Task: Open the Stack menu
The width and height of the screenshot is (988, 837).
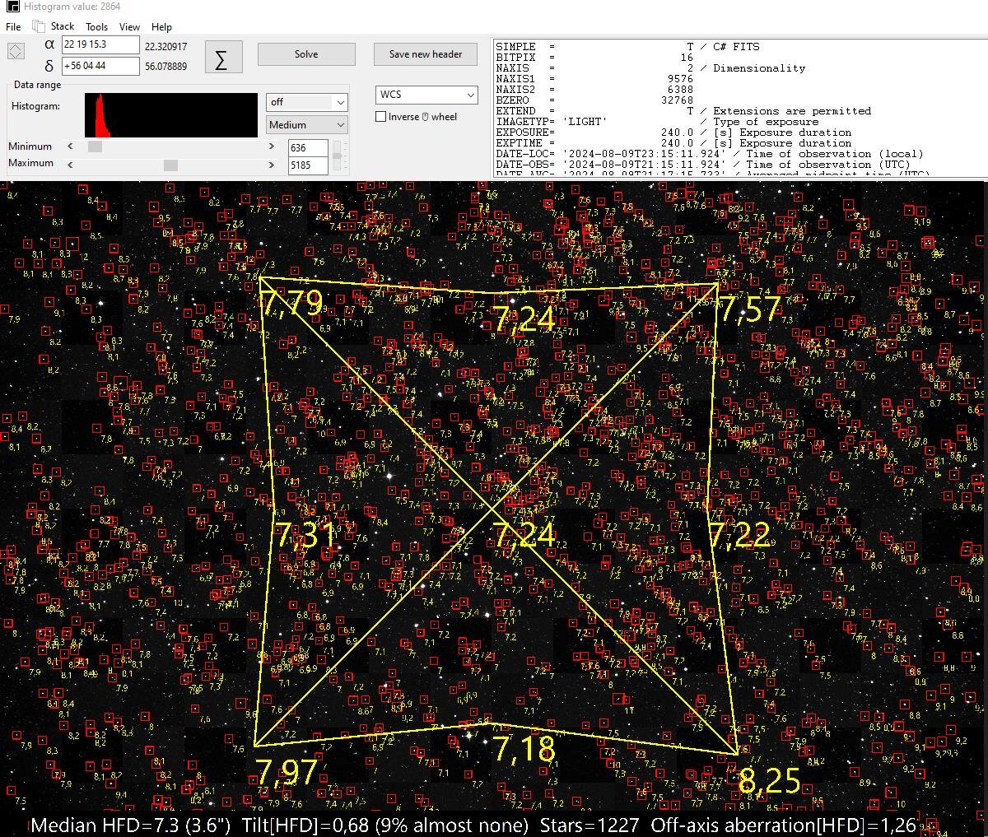Action: [x=63, y=26]
